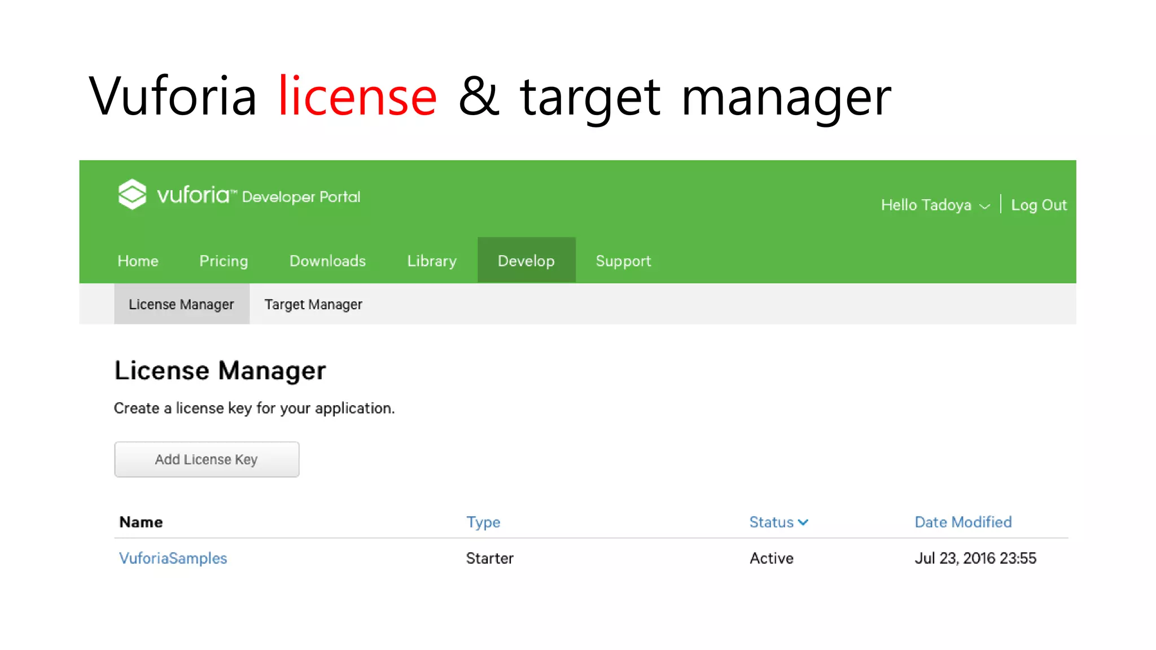
Task: Open the VuforiaSamples license
Action: [173, 558]
